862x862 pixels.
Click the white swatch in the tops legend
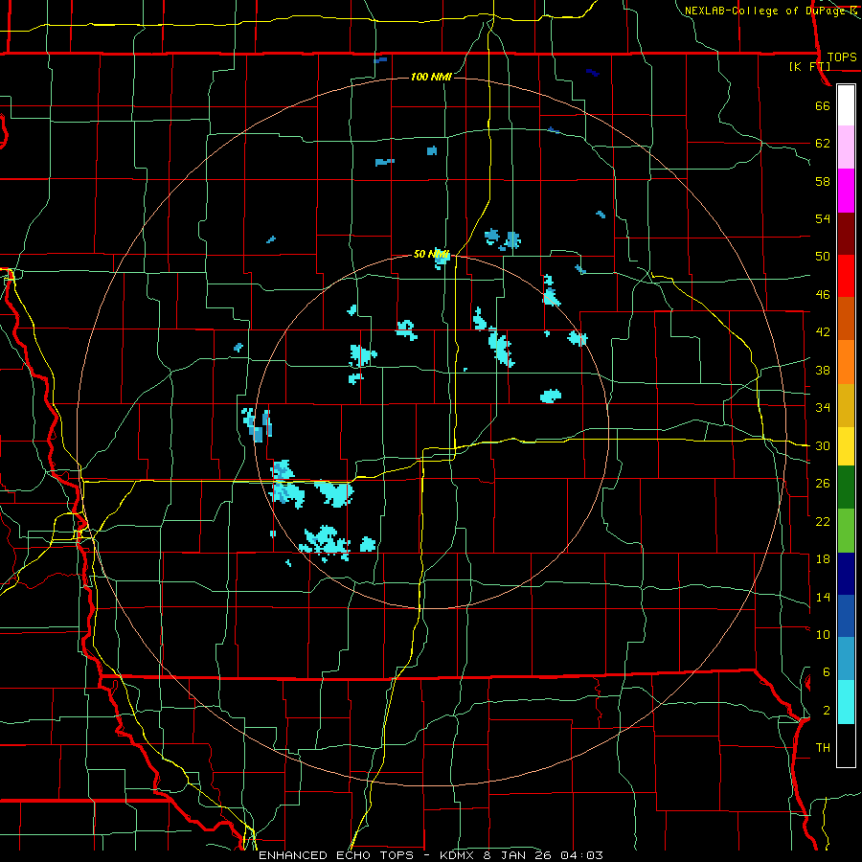846,105
